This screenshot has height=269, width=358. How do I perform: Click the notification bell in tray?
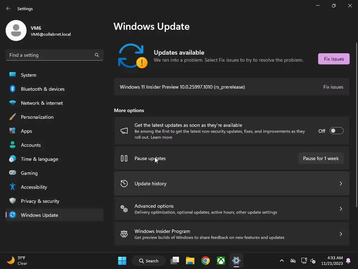349,261
